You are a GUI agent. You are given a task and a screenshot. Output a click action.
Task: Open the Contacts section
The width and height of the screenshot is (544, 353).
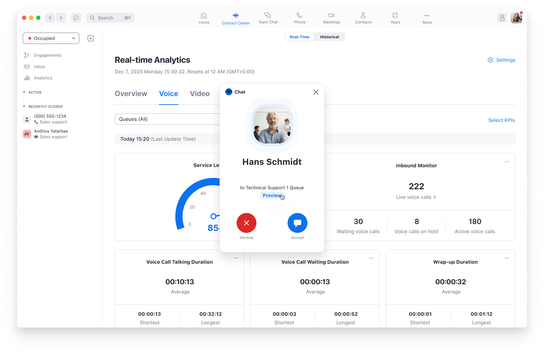363,18
